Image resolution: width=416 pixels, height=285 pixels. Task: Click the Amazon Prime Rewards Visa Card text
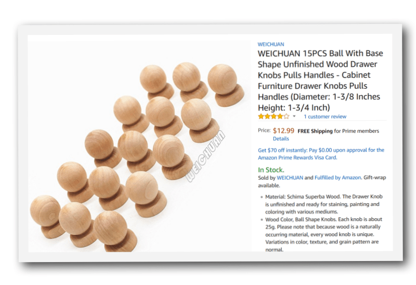[297, 157]
